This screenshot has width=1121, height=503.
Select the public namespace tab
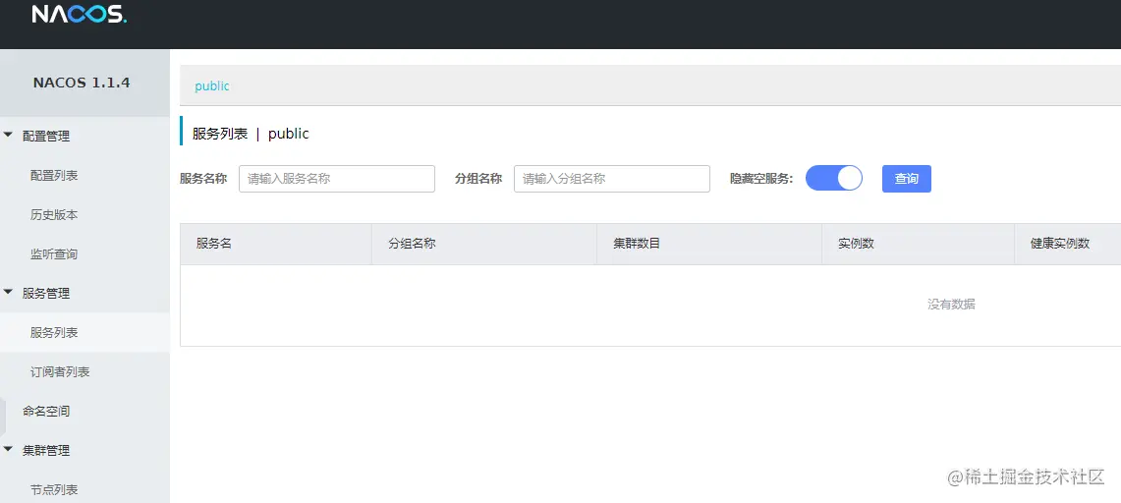[x=212, y=85]
